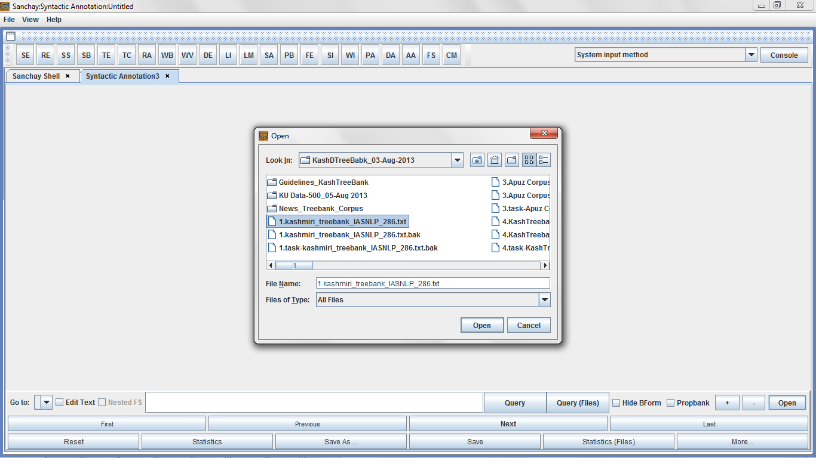Click the FE toolbar button

click(x=309, y=55)
